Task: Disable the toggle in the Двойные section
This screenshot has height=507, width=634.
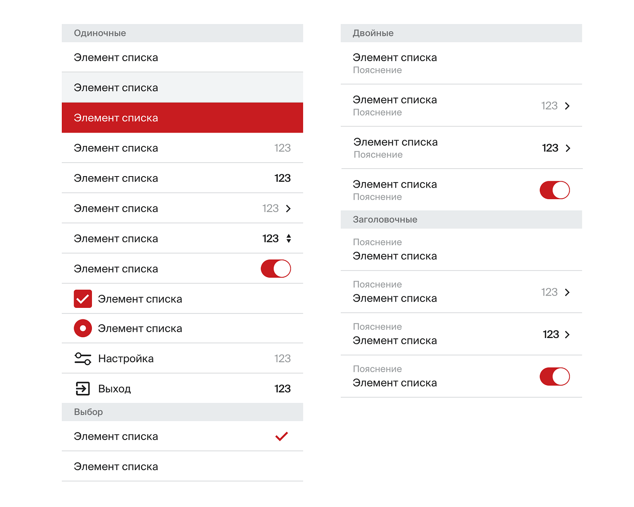Action: [x=555, y=190]
